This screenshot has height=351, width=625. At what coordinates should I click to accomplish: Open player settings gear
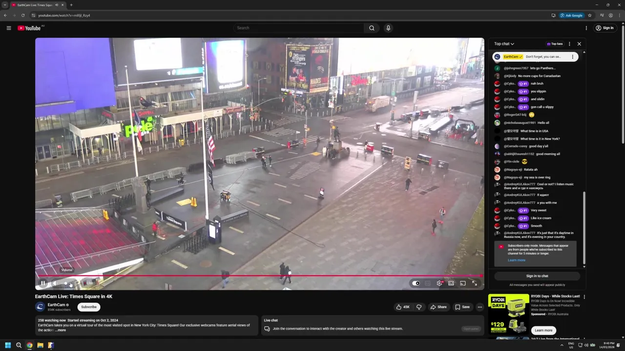coord(439,283)
